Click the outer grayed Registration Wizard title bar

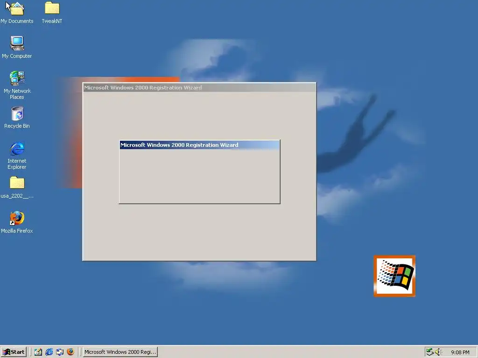coord(199,88)
